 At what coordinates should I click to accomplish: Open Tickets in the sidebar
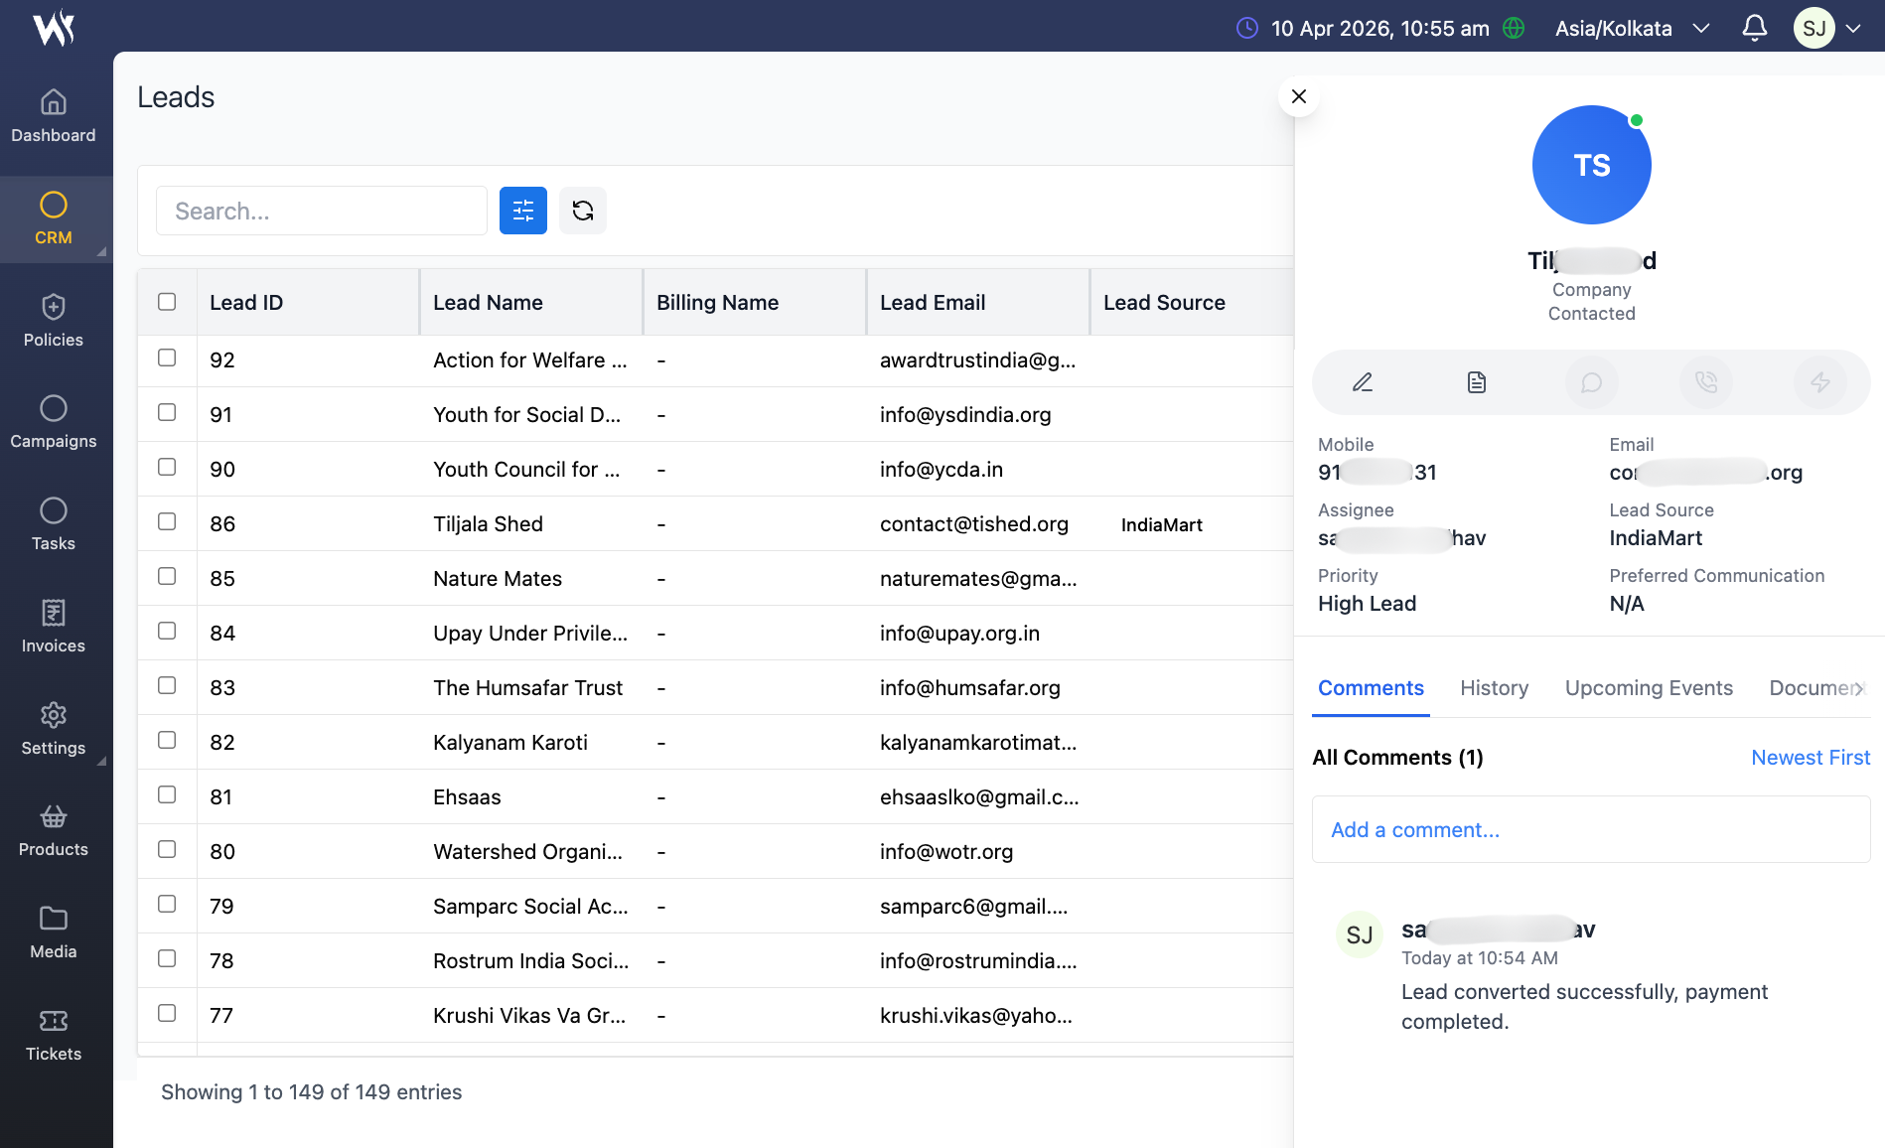(54, 1035)
